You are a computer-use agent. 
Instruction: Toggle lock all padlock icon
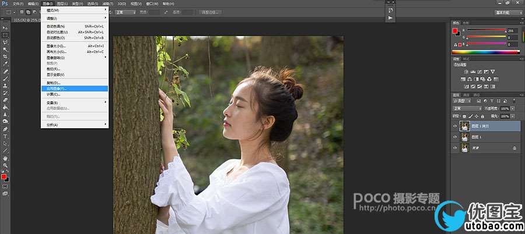pyautogui.click(x=482, y=116)
